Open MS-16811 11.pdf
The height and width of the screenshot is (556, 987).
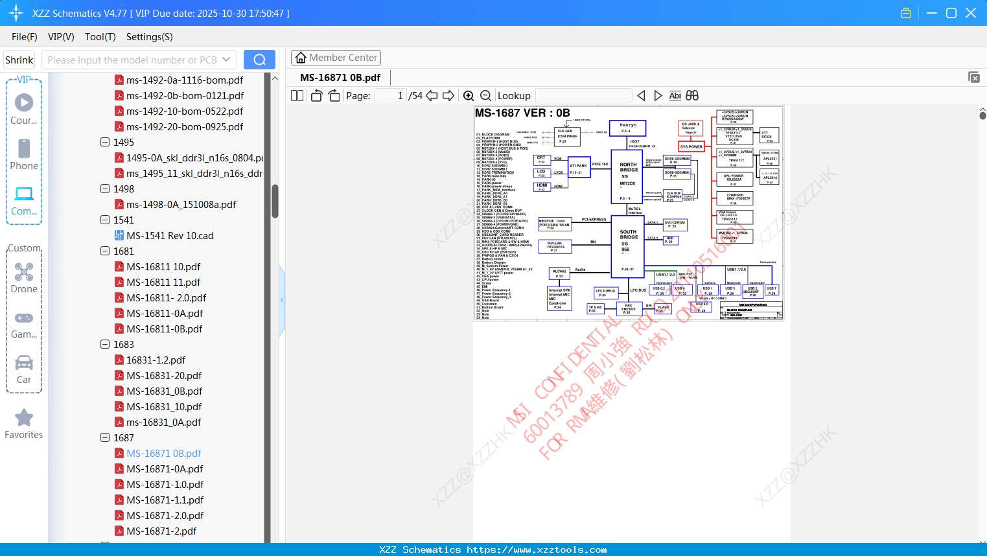point(163,282)
